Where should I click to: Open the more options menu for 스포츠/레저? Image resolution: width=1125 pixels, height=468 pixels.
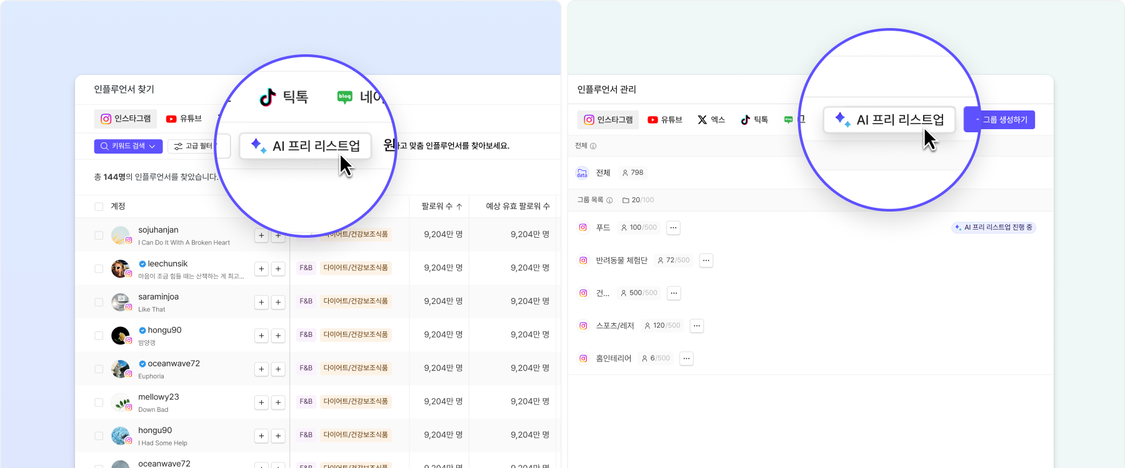click(696, 326)
